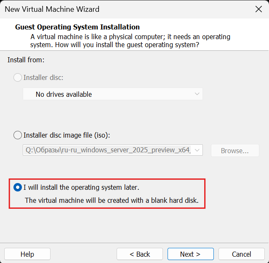Viewport: 269px width, 263px height.
Task: Click the 'Install from:' label
Action: point(26,60)
